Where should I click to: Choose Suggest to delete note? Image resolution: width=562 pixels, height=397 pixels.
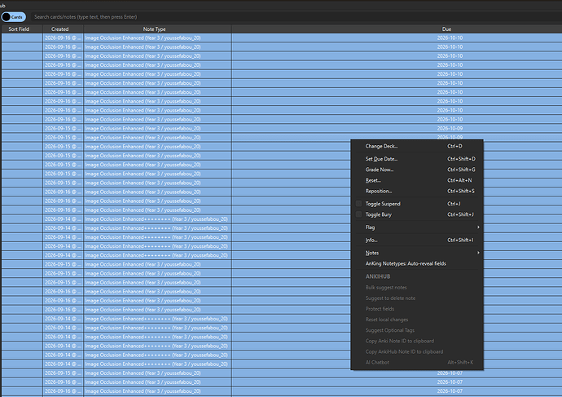(x=417, y=298)
